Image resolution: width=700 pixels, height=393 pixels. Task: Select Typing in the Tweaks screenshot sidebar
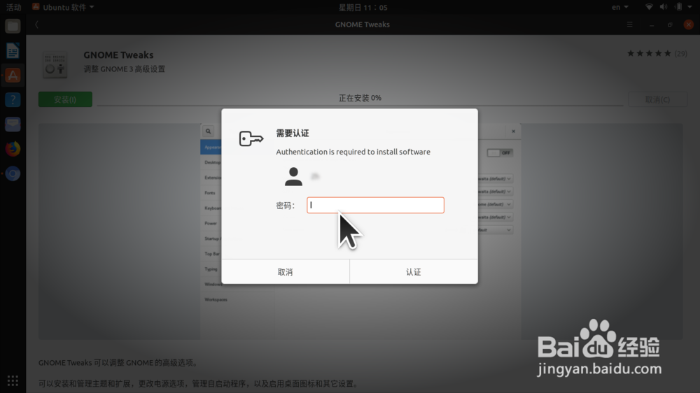tap(211, 269)
